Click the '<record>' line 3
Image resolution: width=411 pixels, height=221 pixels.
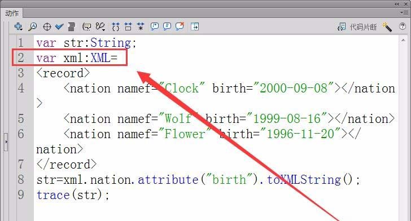[63, 73]
